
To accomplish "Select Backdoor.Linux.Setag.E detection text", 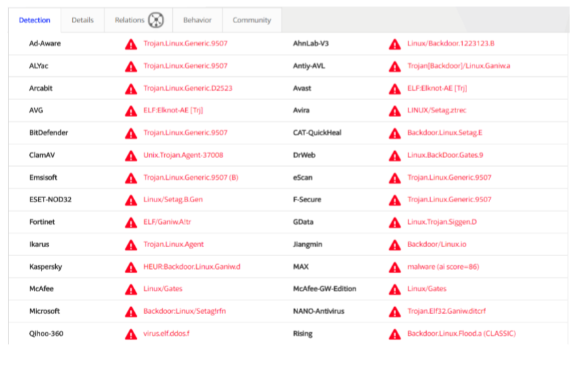I will point(445,133).
